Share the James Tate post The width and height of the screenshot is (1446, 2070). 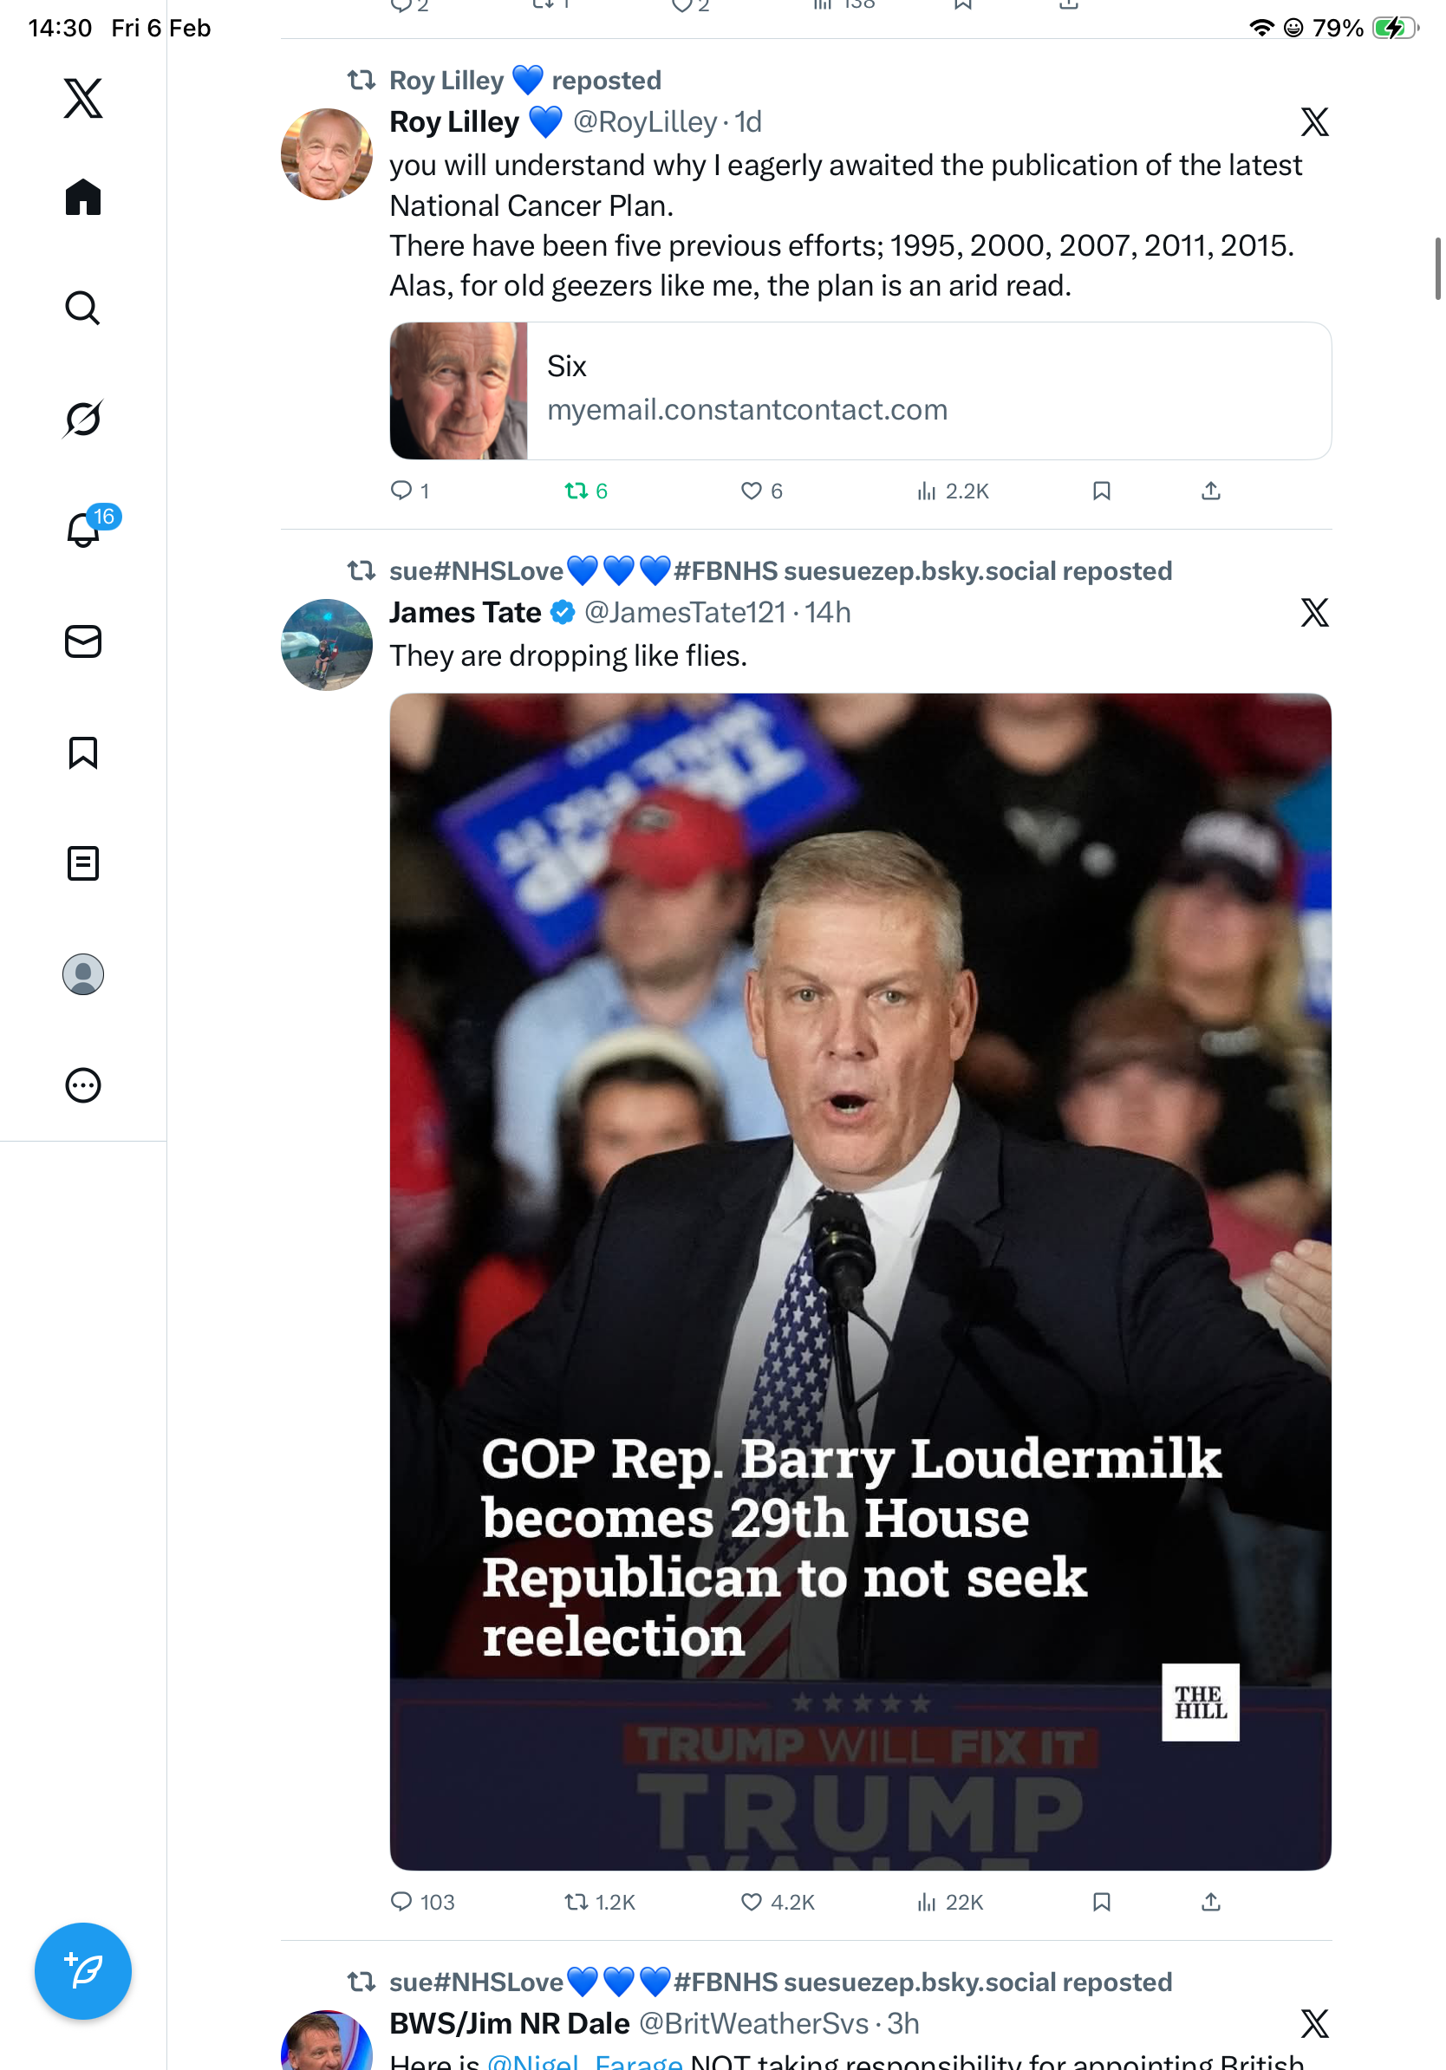point(1210,1902)
